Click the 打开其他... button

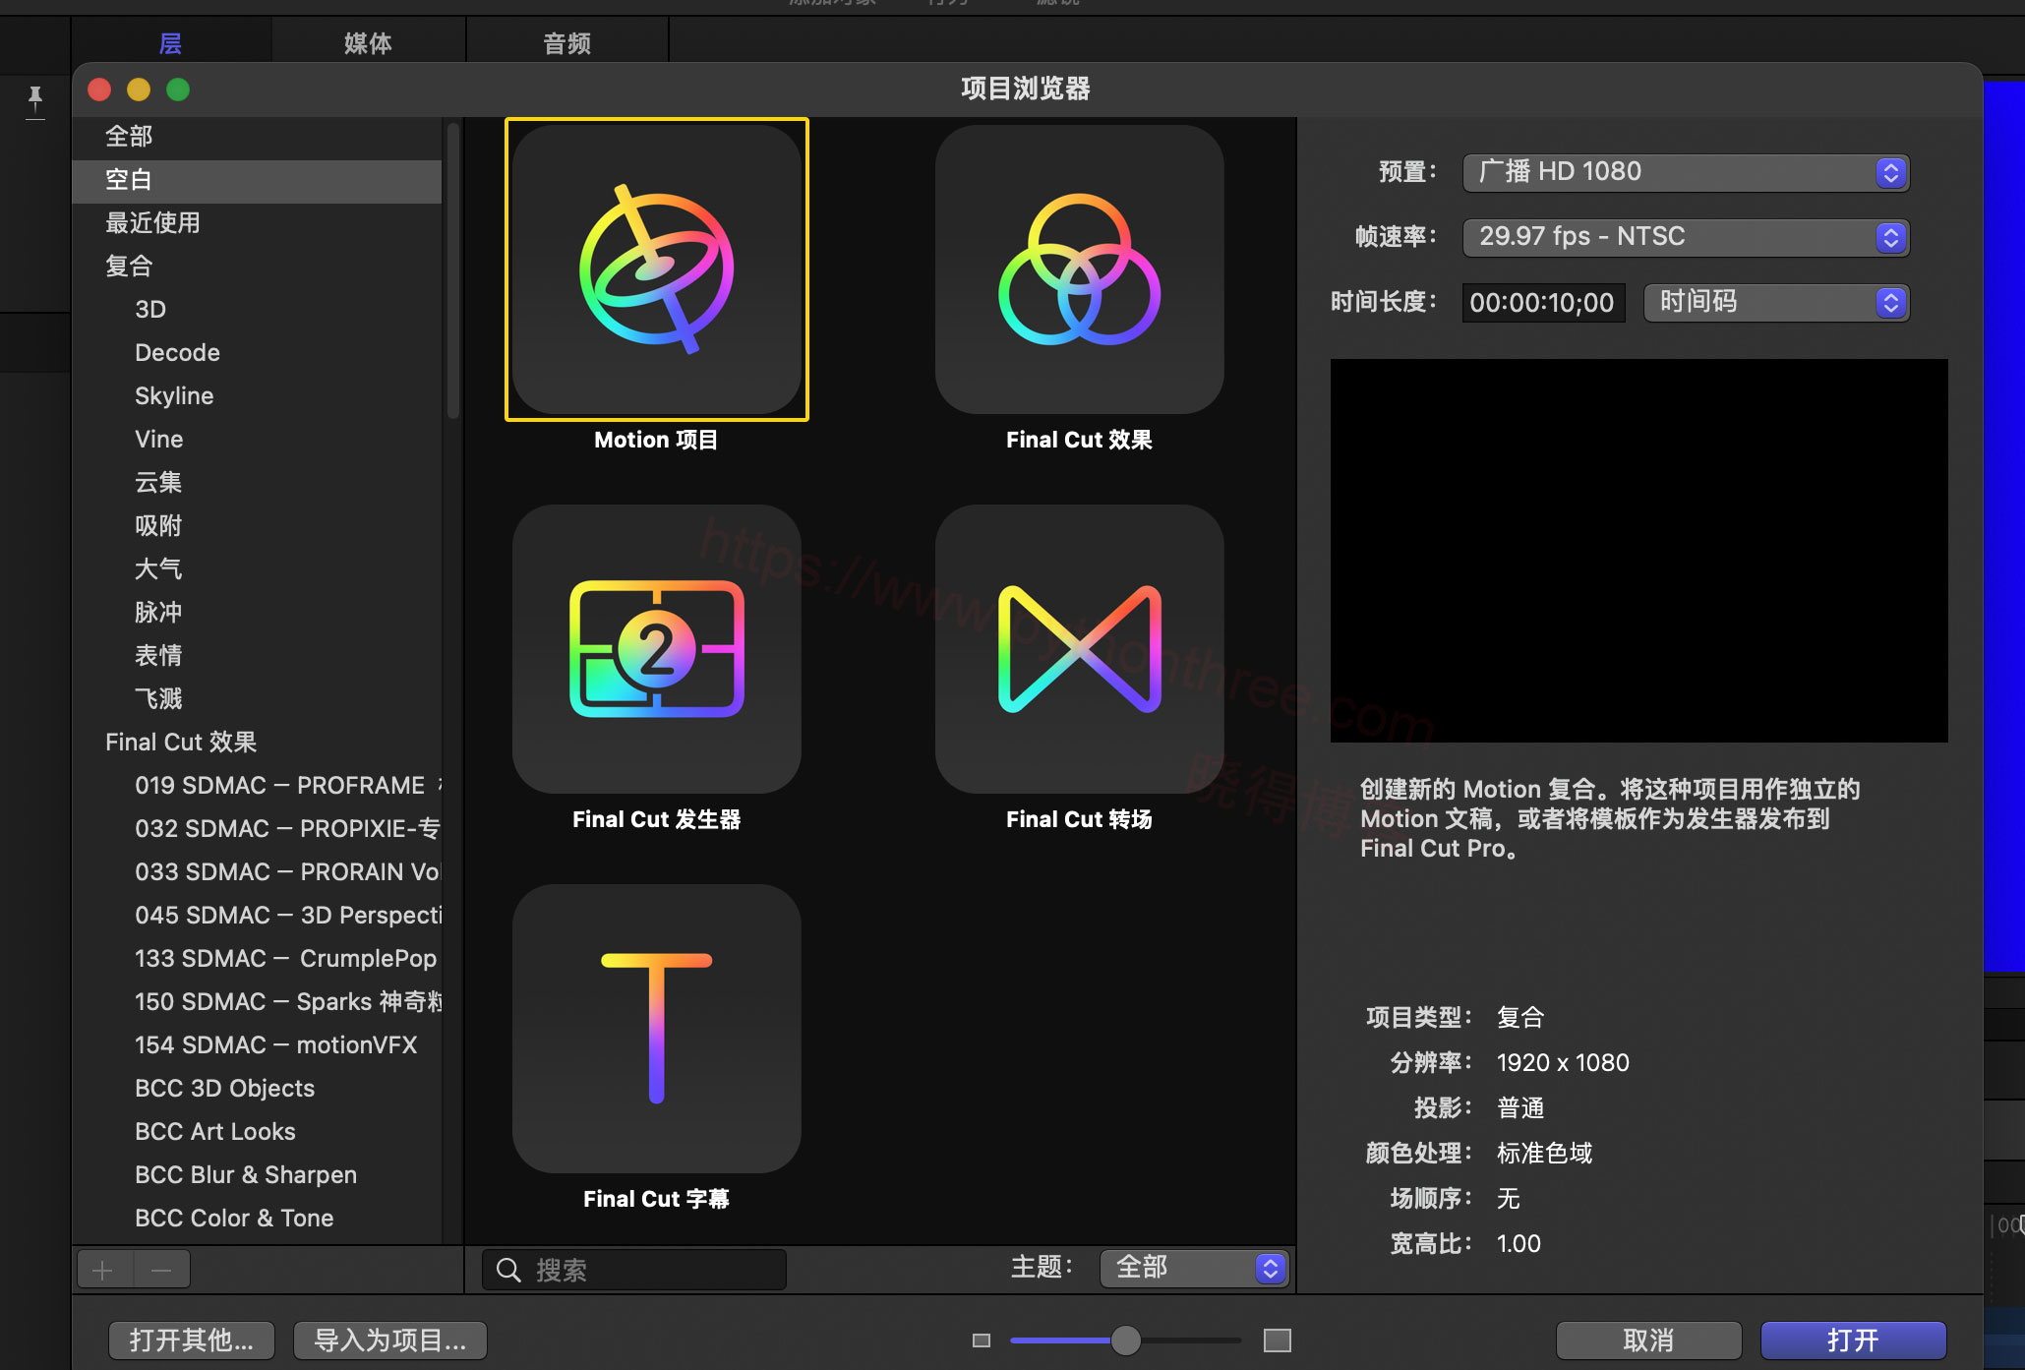[x=192, y=1340]
